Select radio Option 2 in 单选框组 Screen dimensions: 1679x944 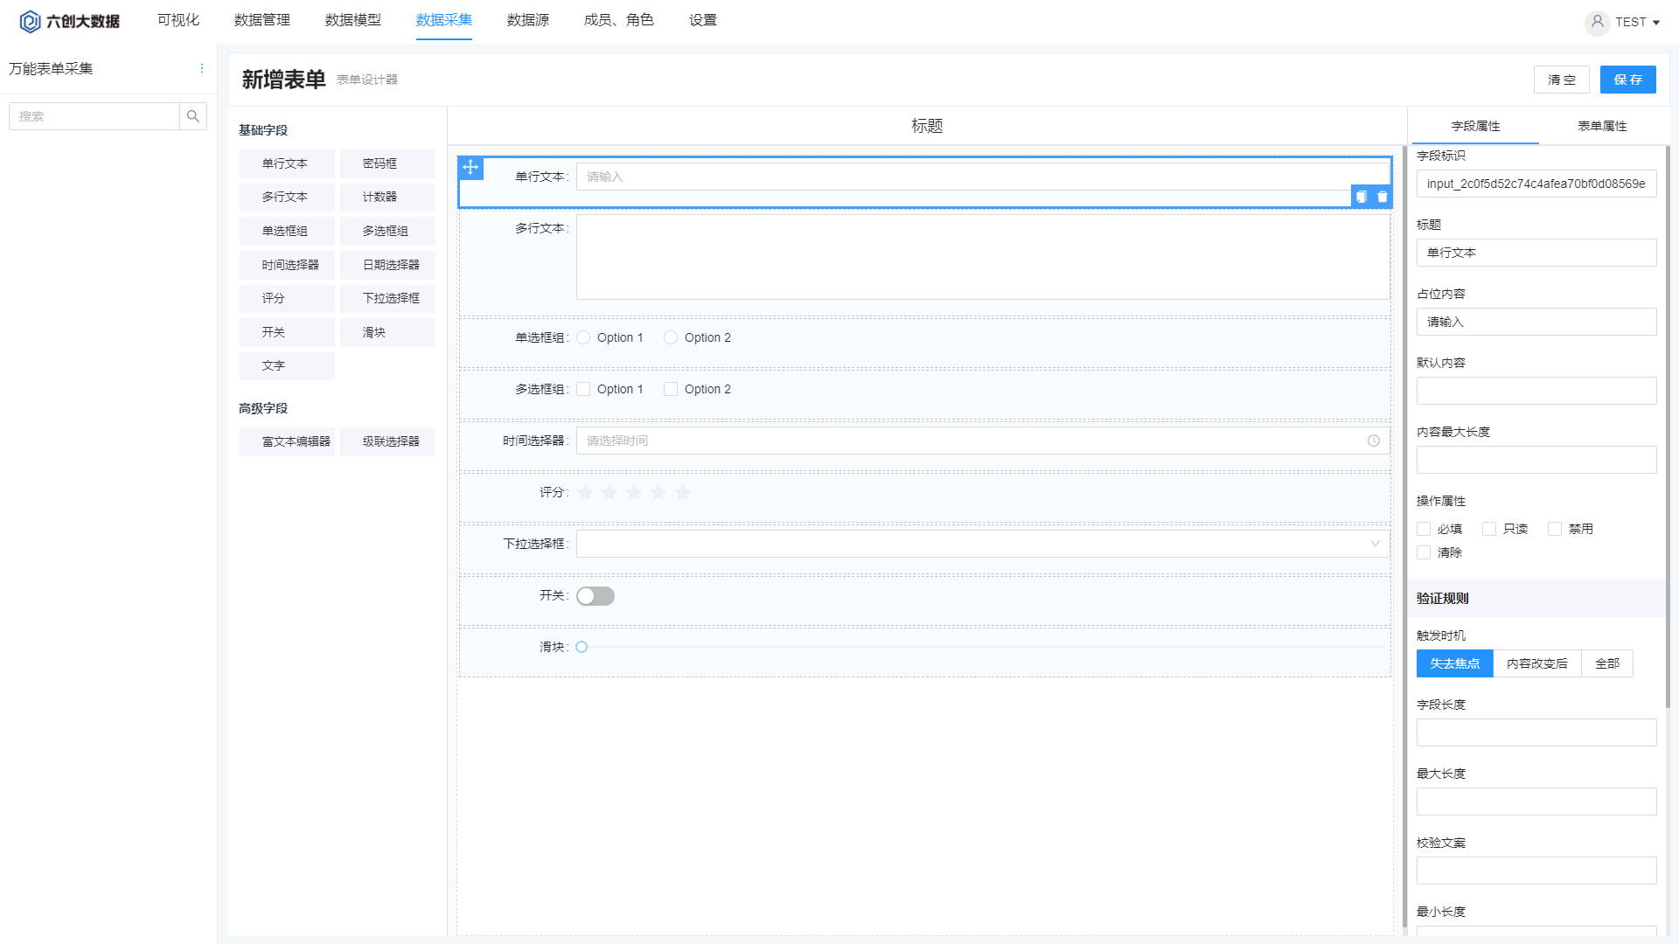point(671,337)
